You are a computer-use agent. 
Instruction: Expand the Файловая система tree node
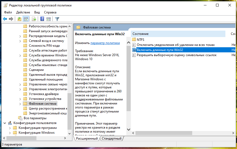coord(20,104)
